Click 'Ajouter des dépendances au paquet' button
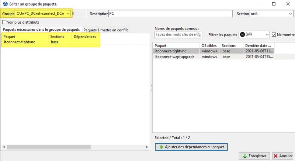295x161 pixels. tap(191, 147)
